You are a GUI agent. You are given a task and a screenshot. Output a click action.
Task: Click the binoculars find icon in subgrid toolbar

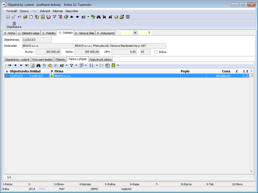click(39, 65)
